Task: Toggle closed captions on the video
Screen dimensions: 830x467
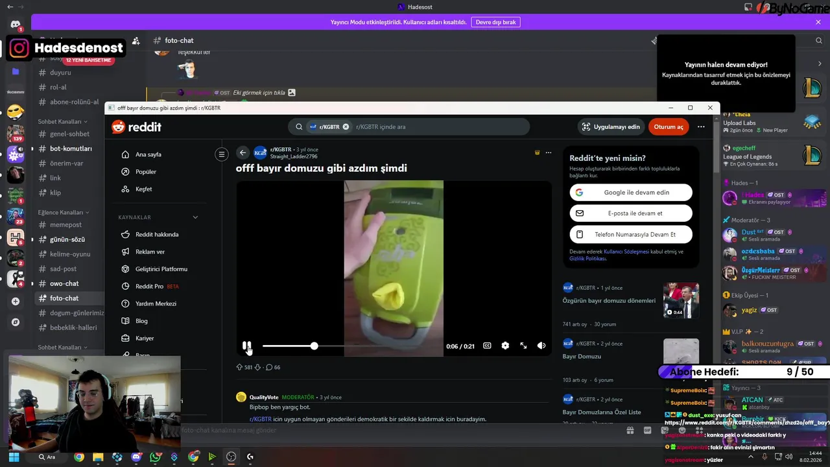Action: point(487,346)
